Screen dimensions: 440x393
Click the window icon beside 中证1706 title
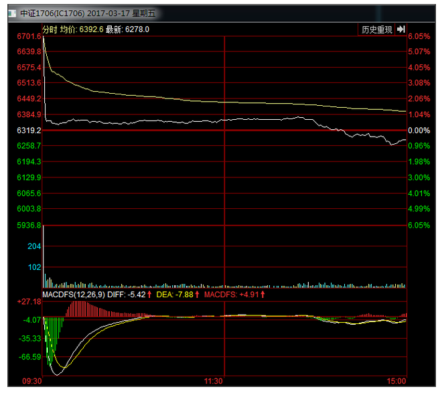pyautogui.click(x=12, y=13)
